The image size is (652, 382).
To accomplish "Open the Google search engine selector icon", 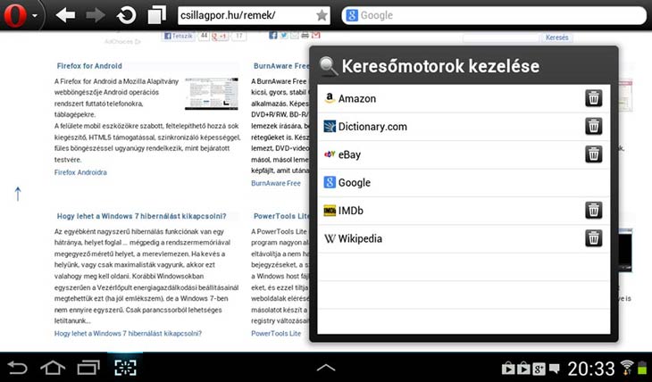I will coord(352,15).
